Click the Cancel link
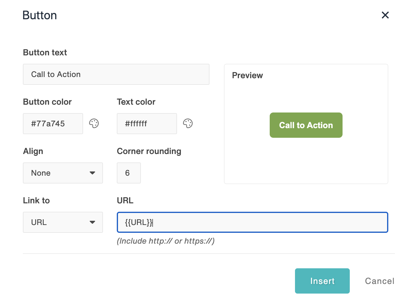 point(379,281)
